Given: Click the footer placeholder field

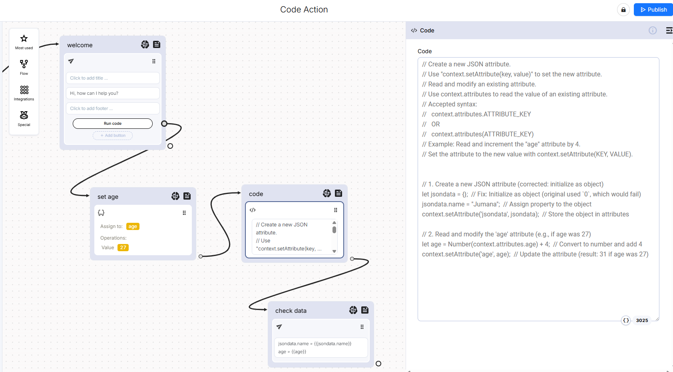Looking at the screenshot, I should point(113,108).
